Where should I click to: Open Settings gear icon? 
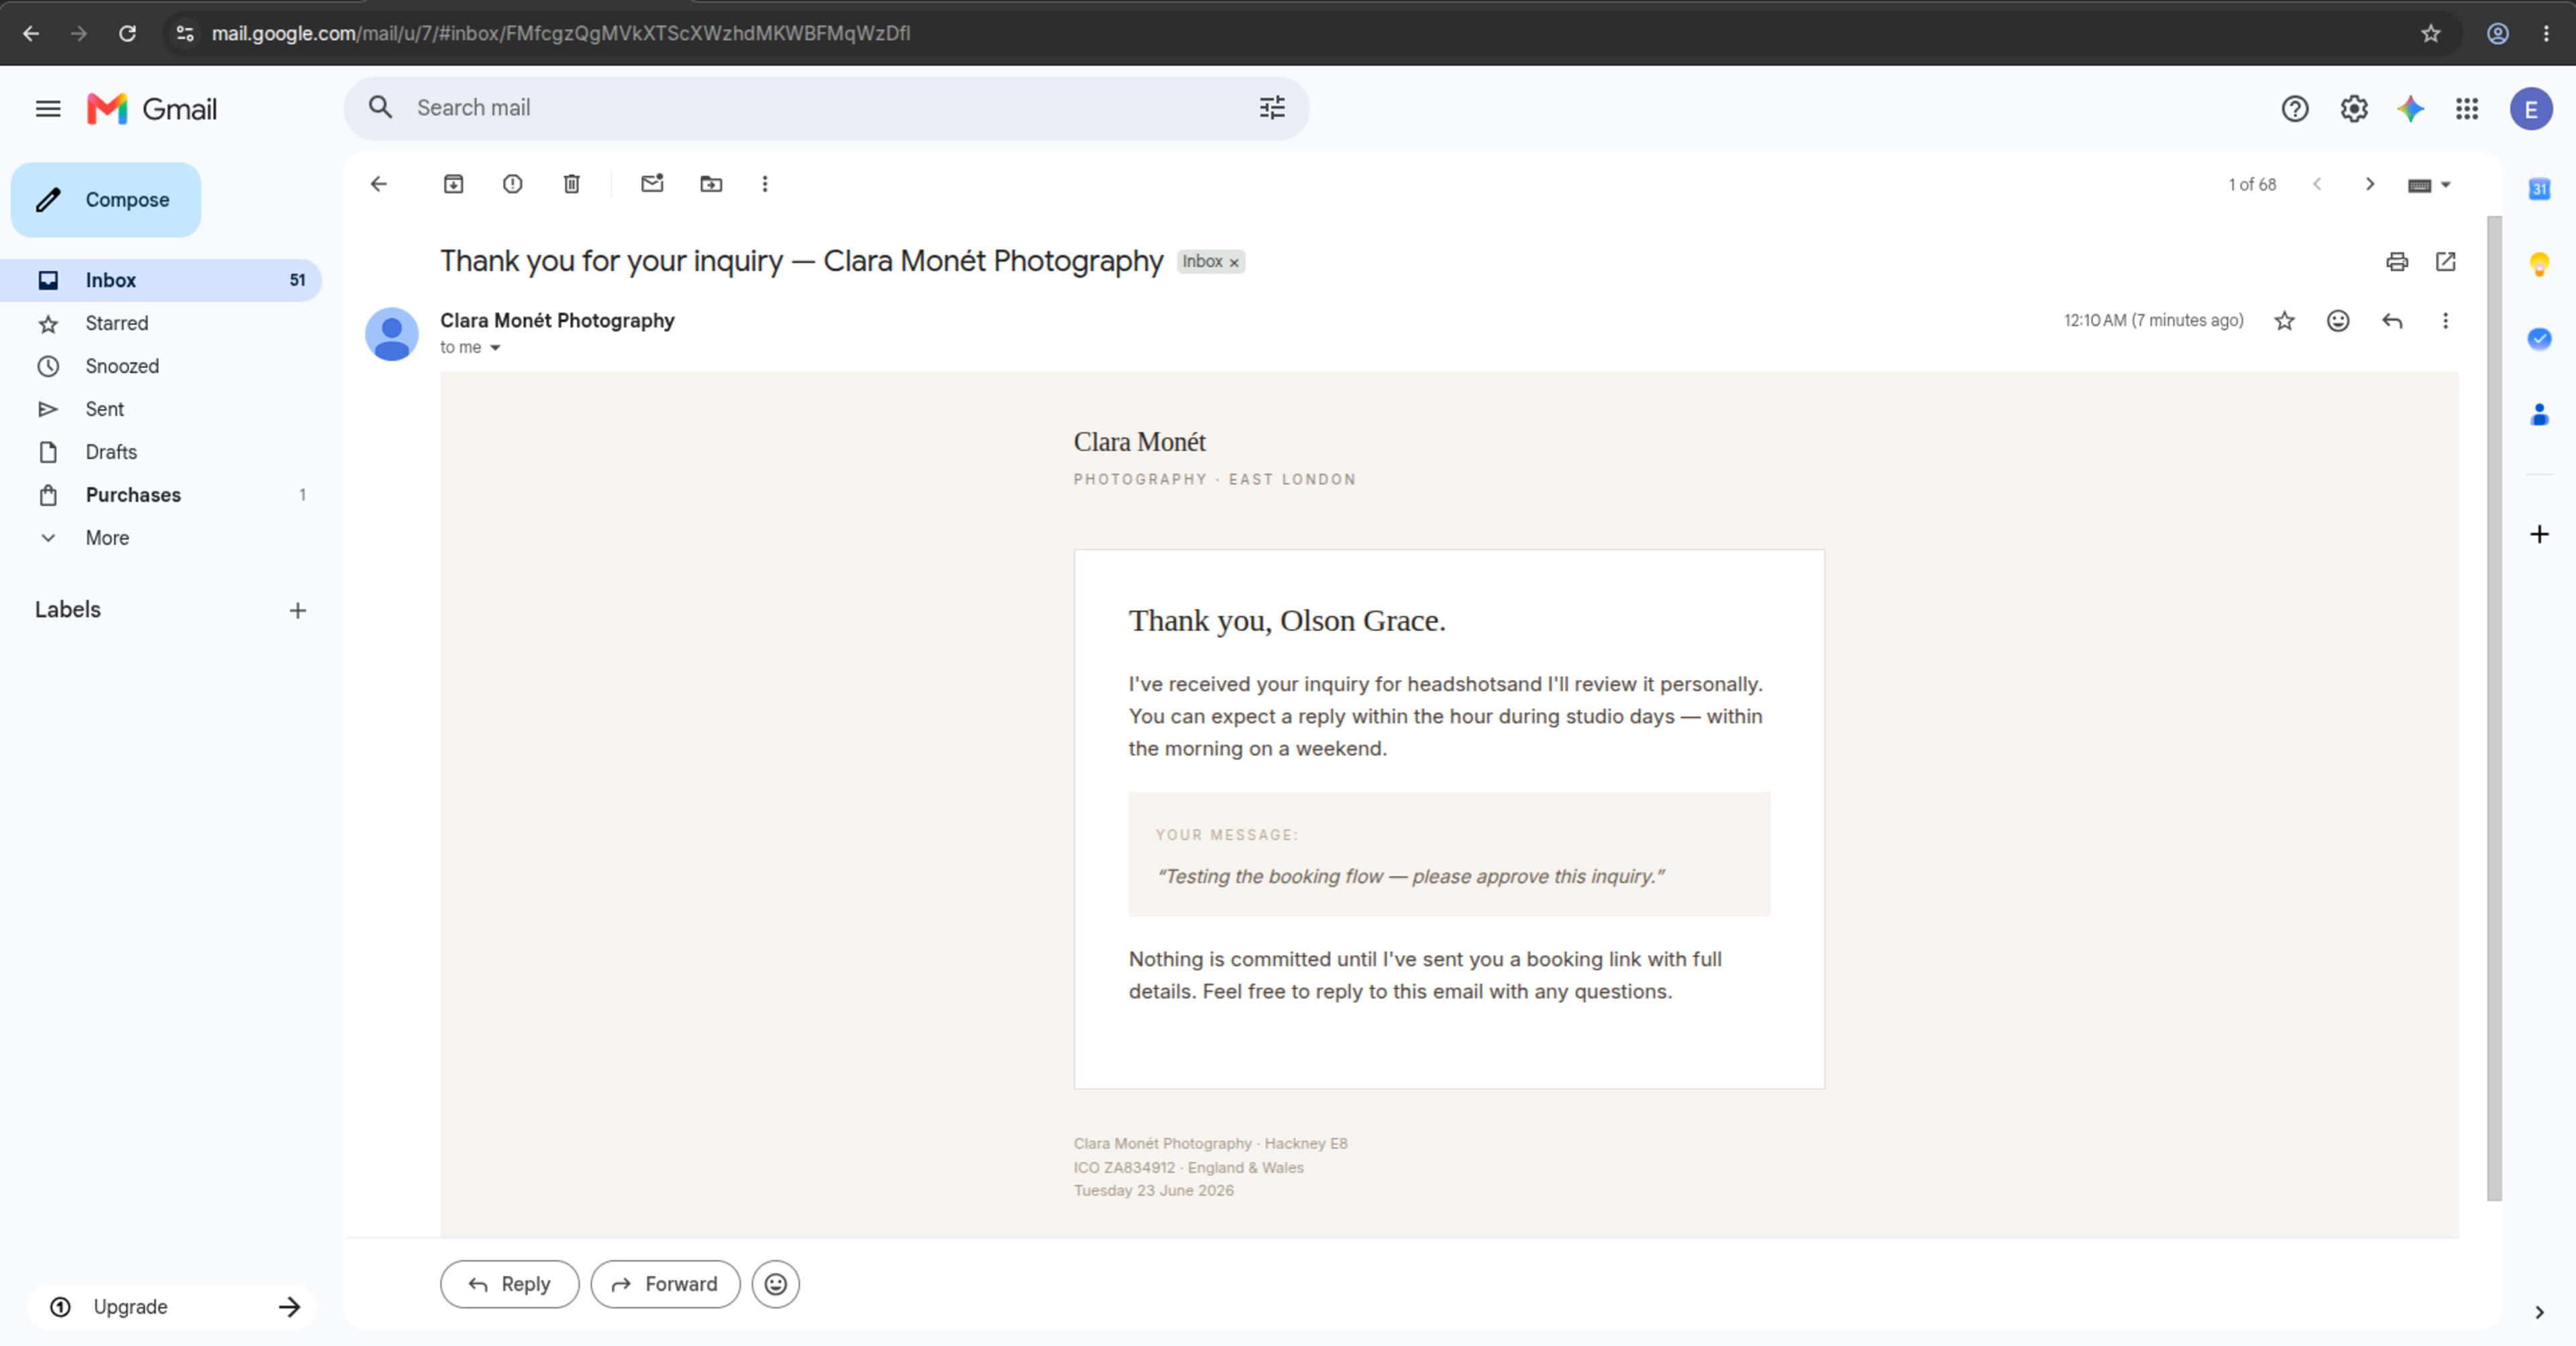(2354, 109)
